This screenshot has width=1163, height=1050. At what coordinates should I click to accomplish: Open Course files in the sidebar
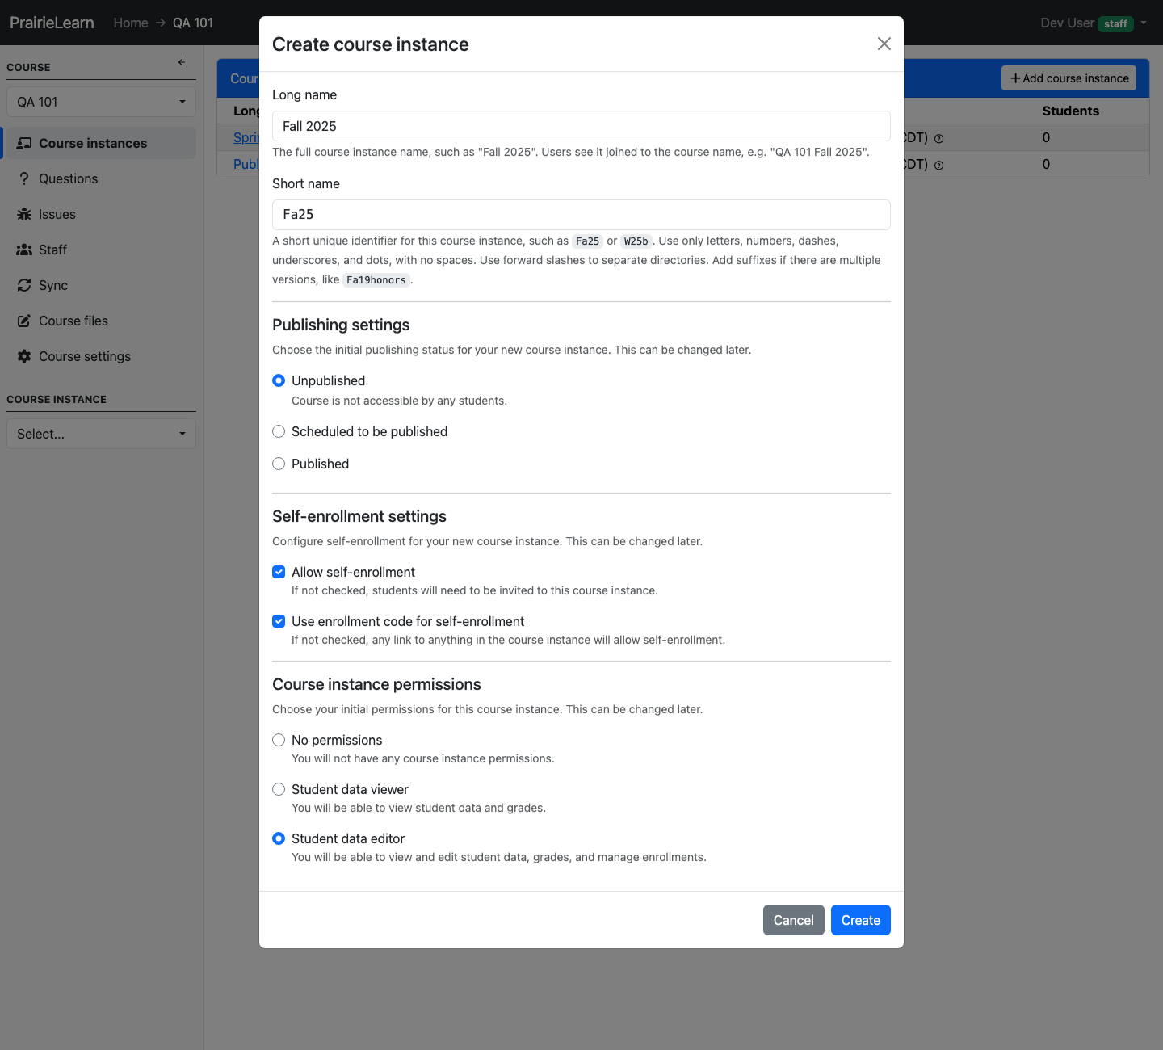click(100, 321)
